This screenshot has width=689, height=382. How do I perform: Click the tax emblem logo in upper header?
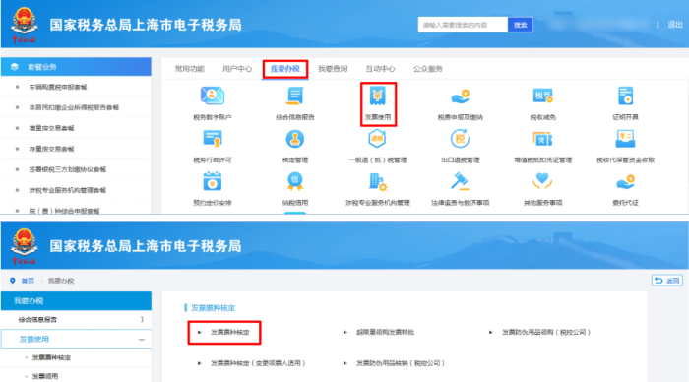pyautogui.click(x=25, y=25)
